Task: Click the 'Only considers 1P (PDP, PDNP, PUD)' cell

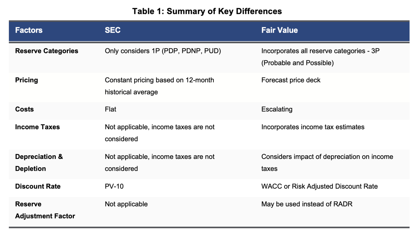Action: coord(163,51)
